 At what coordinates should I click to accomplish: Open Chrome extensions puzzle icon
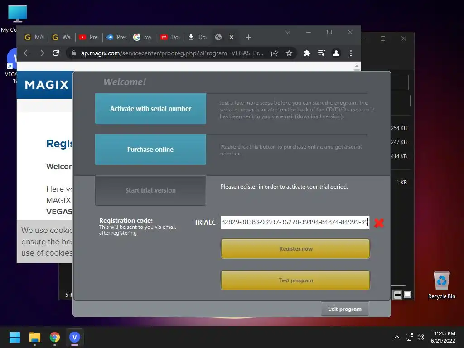[x=307, y=53]
